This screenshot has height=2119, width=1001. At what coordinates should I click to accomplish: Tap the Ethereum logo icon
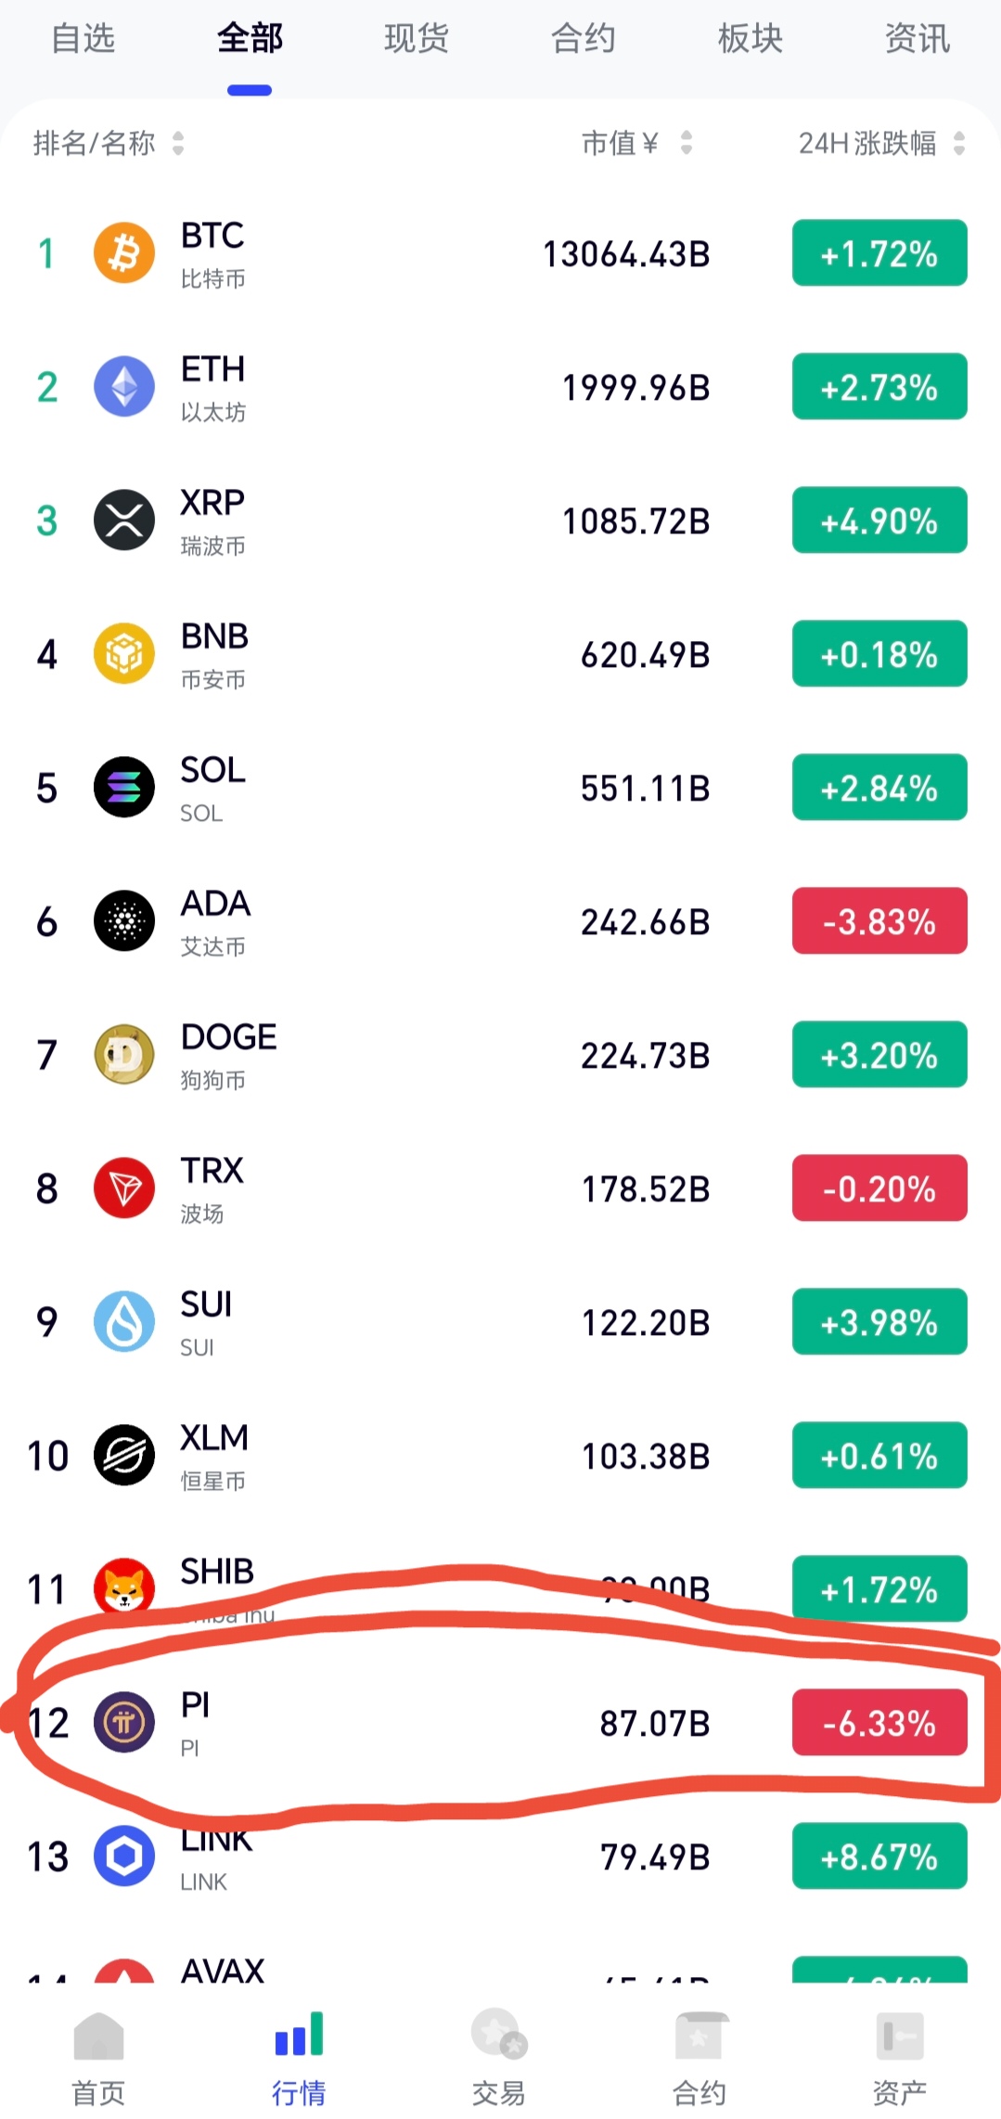click(124, 387)
